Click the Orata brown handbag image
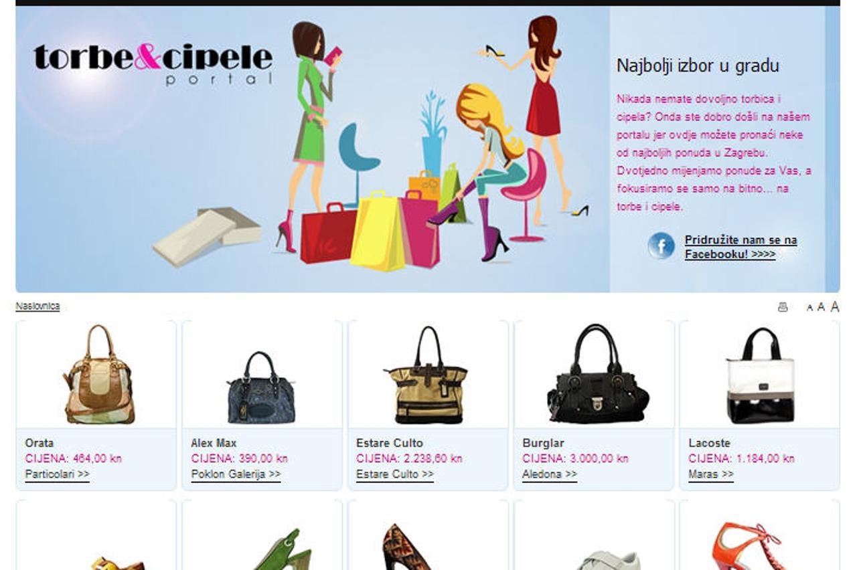The width and height of the screenshot is (857, 570). (x=99, y=375)
